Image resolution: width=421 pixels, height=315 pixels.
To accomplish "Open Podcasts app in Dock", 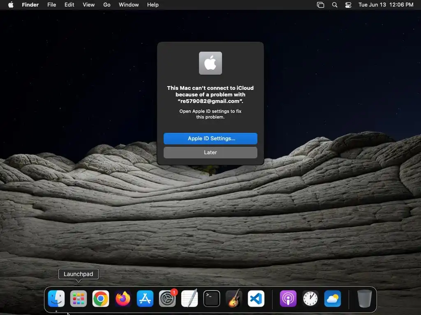I will 288,299.
